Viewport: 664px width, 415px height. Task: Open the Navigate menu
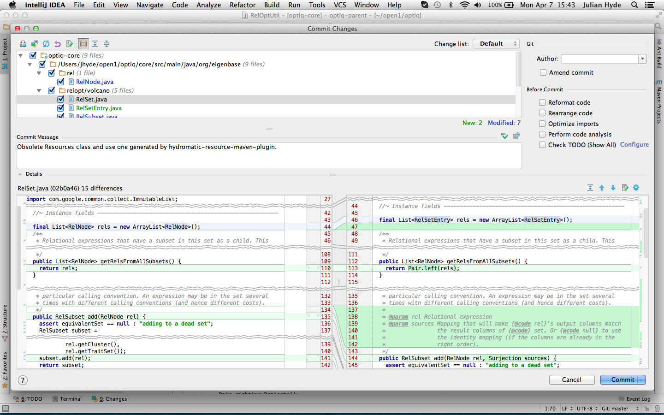[x=150, y=5]
